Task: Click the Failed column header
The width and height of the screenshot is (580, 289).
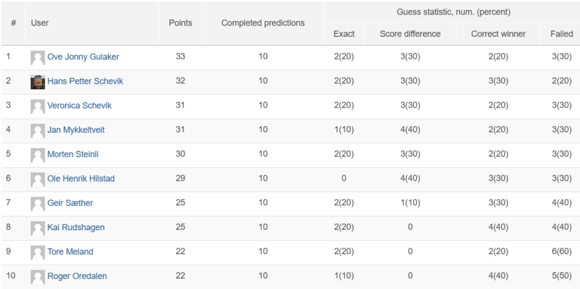Action: pos(562,34)
